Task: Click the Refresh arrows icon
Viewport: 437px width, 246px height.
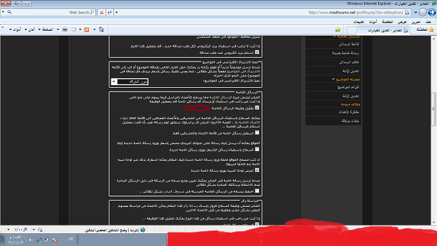Action: pos(110,13)
